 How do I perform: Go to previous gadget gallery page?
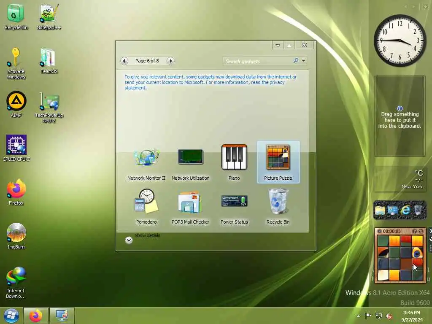pyautogui.click(x=124, y=61)
